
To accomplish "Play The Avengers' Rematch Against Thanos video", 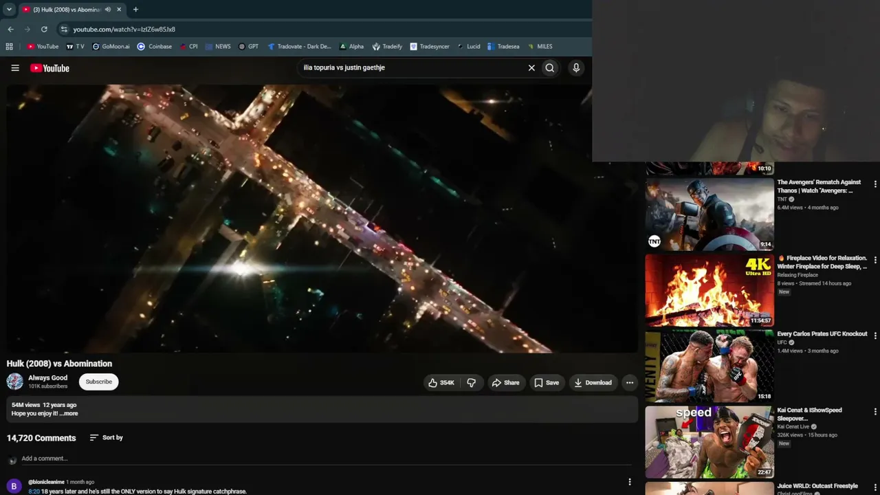I will (709, 214).
